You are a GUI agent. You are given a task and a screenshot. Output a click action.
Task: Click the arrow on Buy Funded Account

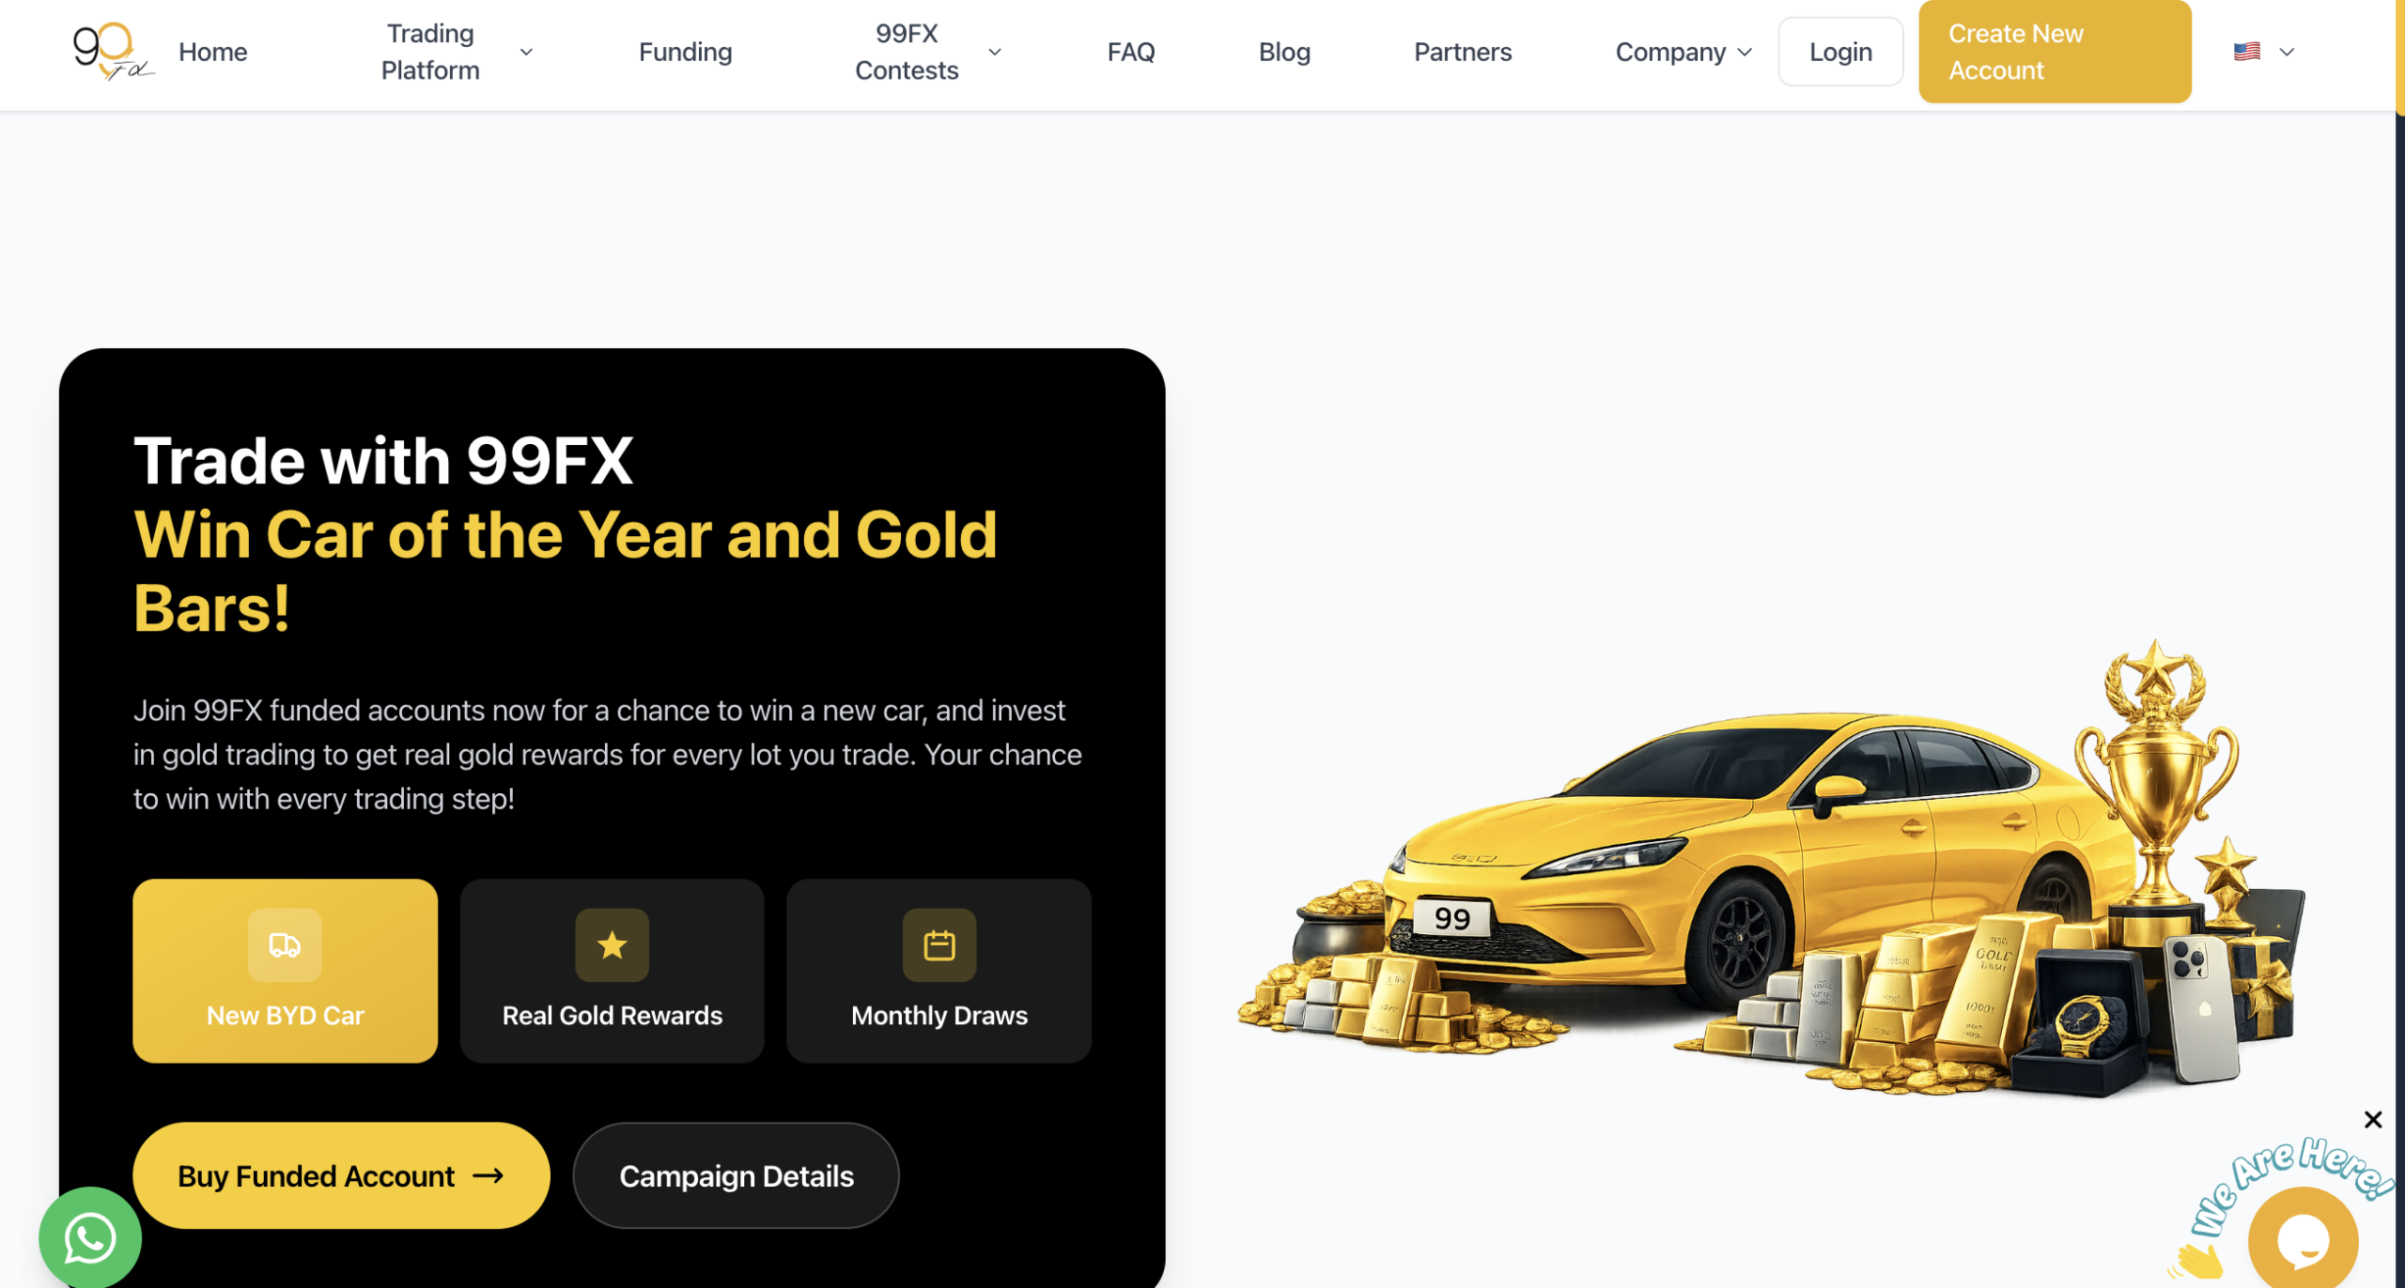(489, 1175)
